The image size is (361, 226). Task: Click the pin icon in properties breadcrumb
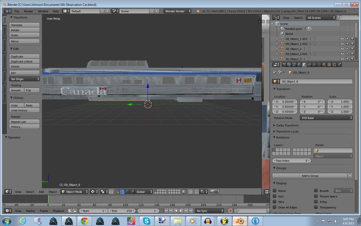click(x=274, y=72)
